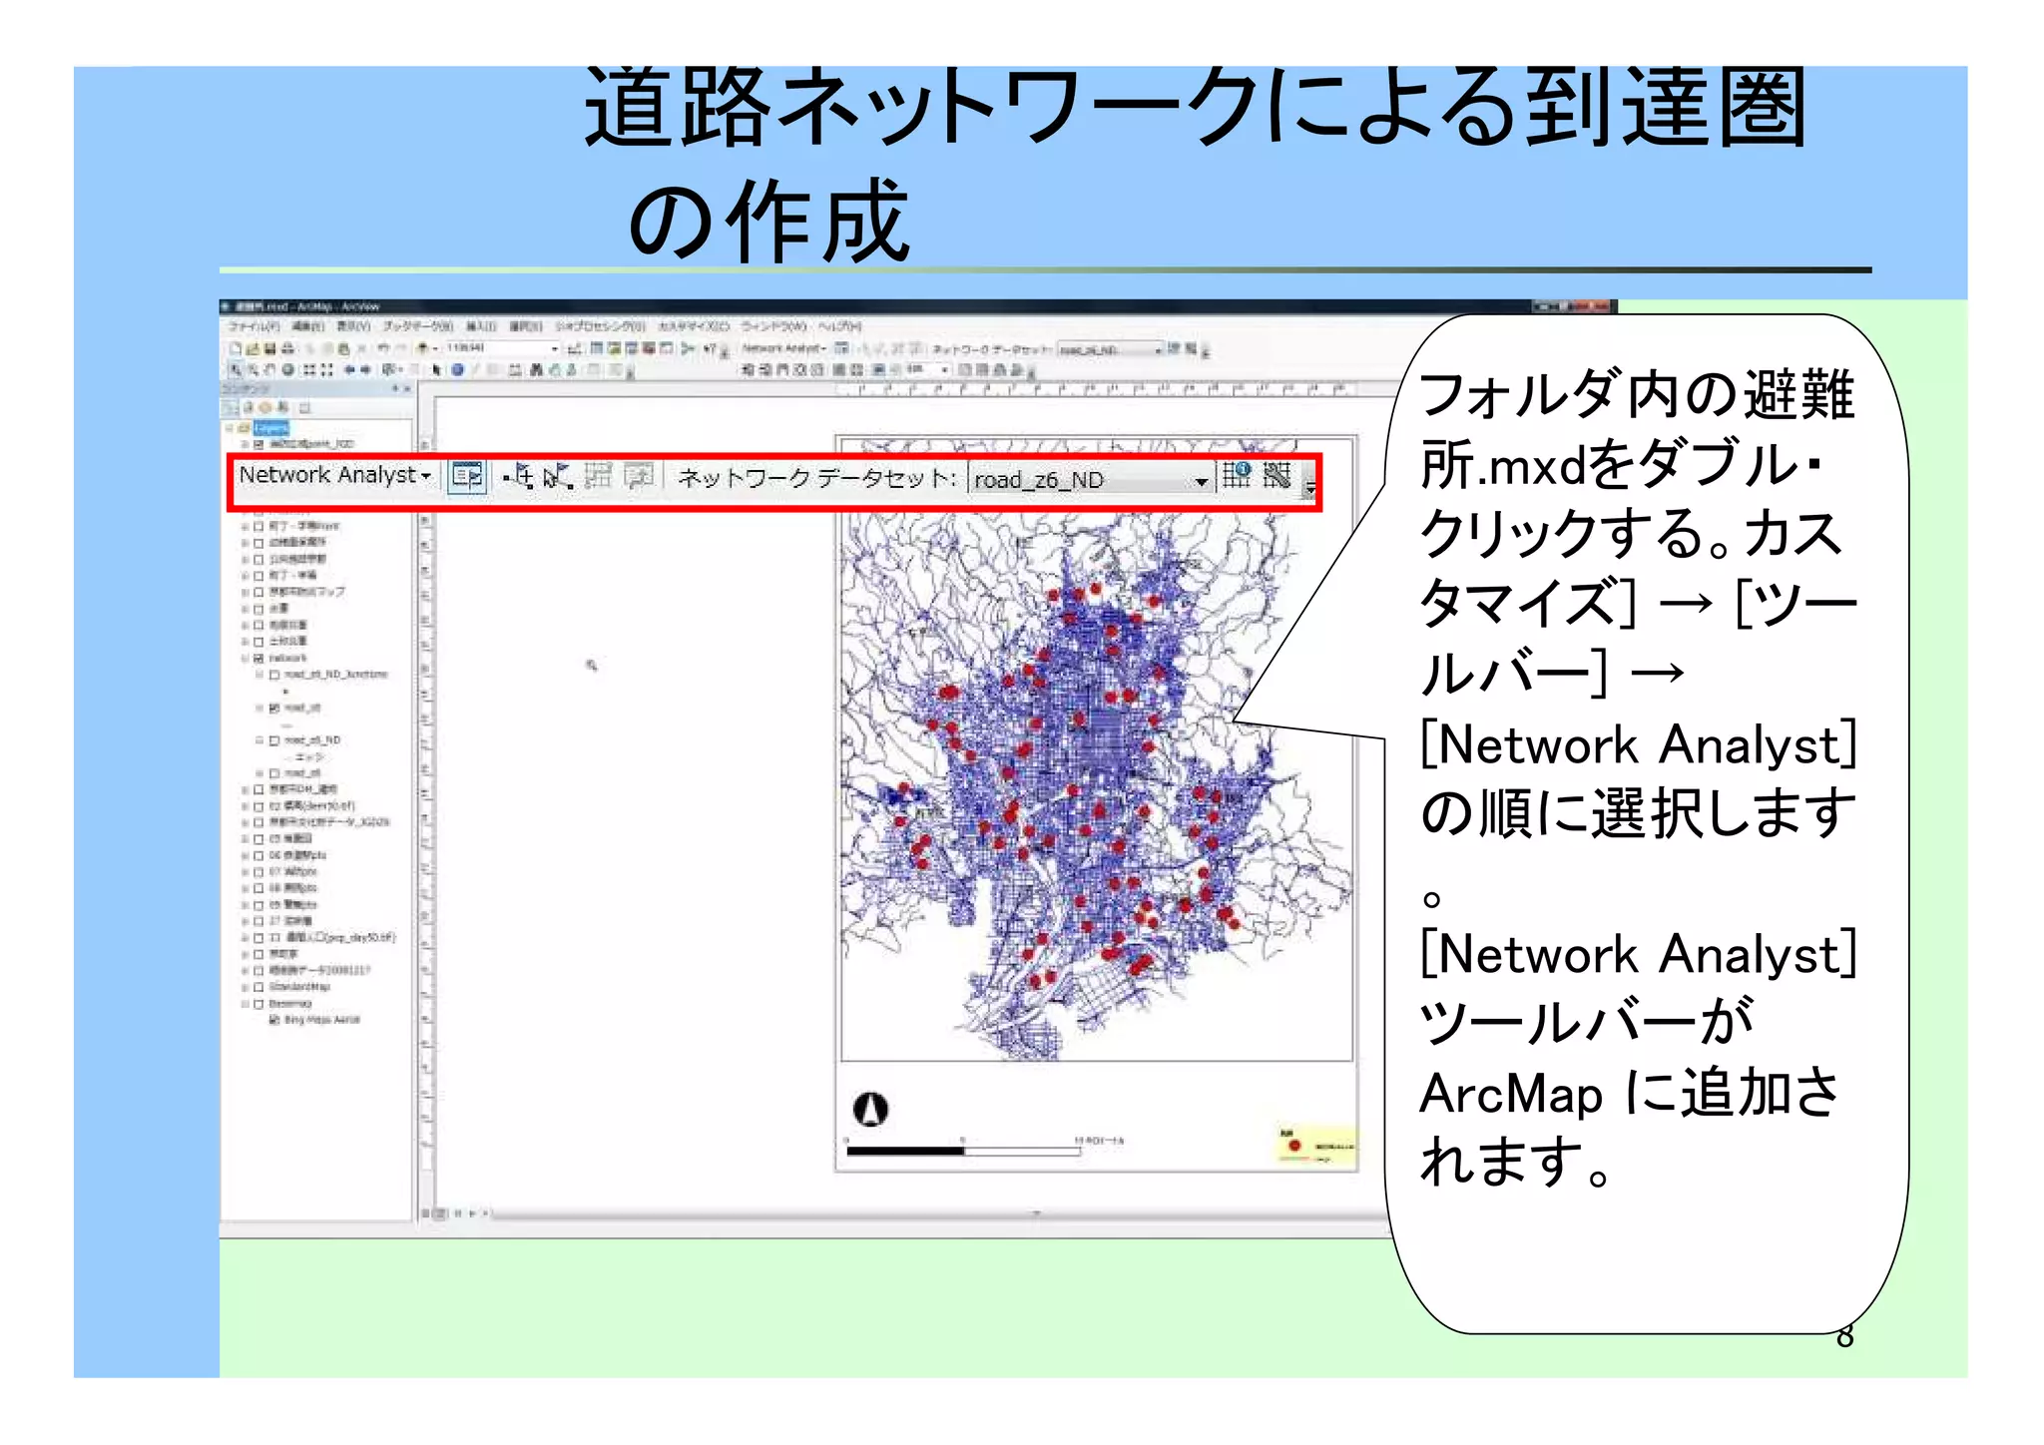Click the Full Extent globe icon
Screen dimensions: 2044x1445
click(286, 369)
